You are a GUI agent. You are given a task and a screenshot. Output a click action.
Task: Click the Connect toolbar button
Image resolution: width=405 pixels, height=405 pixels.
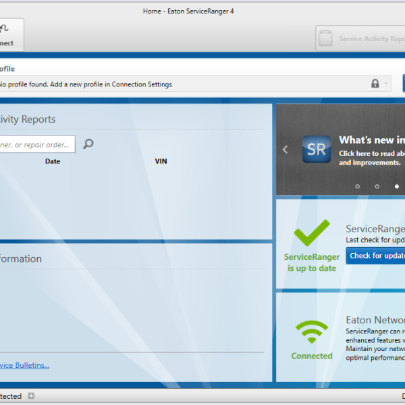click(x=8, y=35)
